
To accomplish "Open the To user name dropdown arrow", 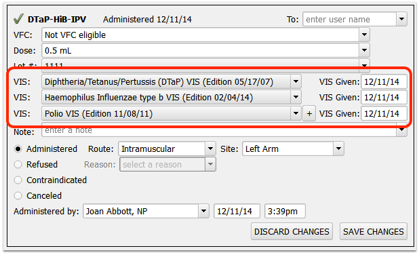I will coord(401,19).
